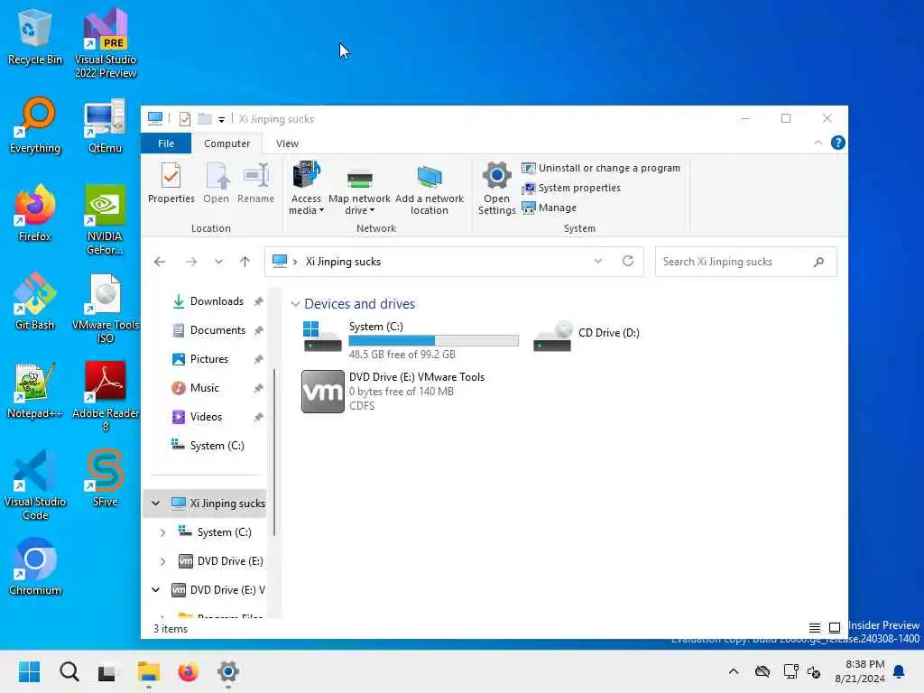
Task: Select the SFive desktop icon
Action: click(x=105, y=478)
